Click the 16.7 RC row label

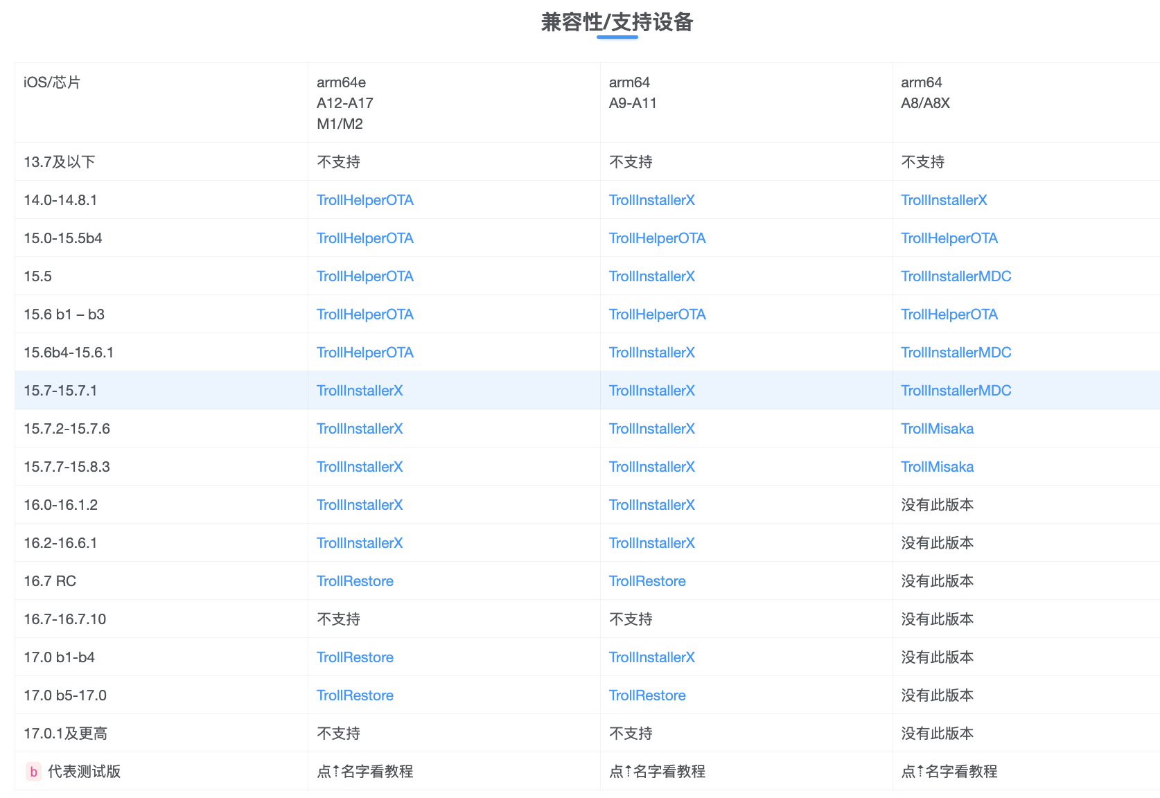tap(50, 581)
